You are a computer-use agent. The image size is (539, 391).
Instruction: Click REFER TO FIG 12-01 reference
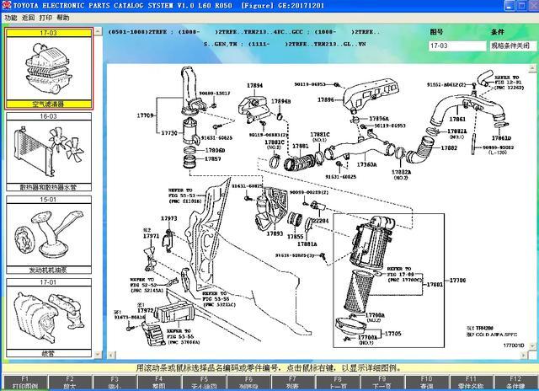click(510, 83)
